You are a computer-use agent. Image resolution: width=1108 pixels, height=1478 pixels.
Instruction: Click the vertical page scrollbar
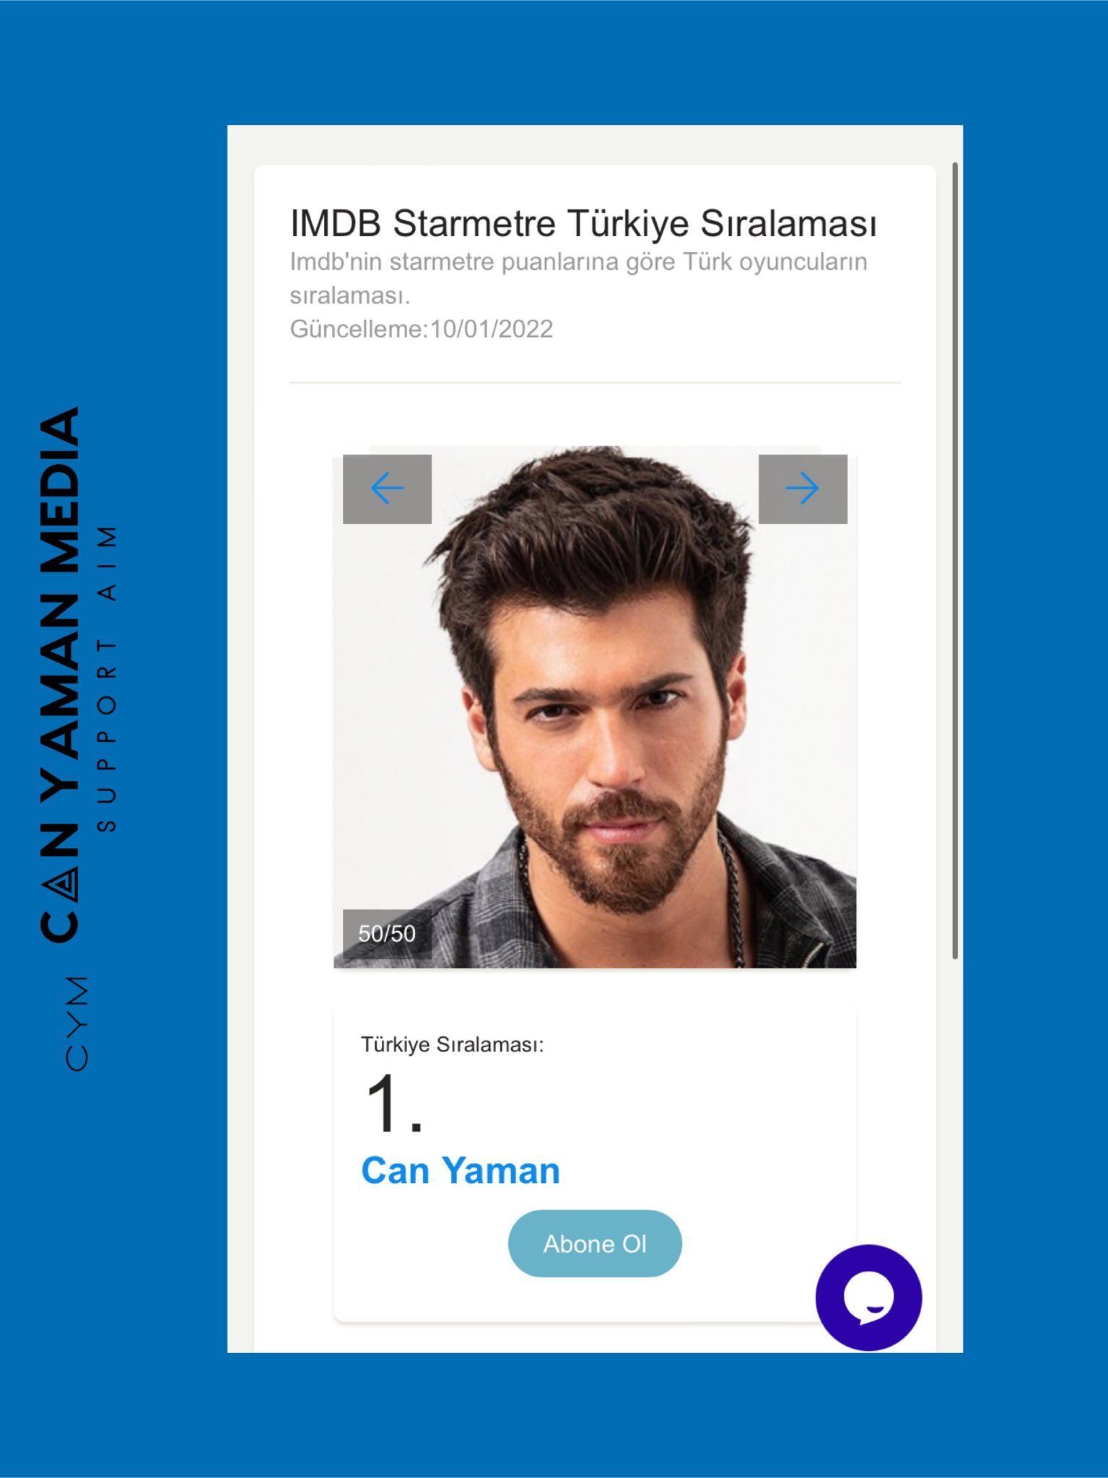tap(955, 561)
